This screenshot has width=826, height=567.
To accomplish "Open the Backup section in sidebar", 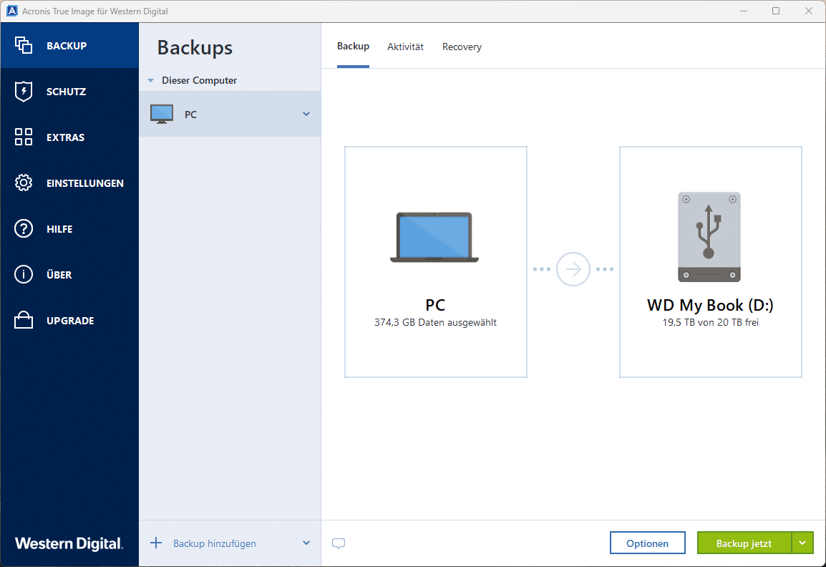I will click(x=66, y=46).
